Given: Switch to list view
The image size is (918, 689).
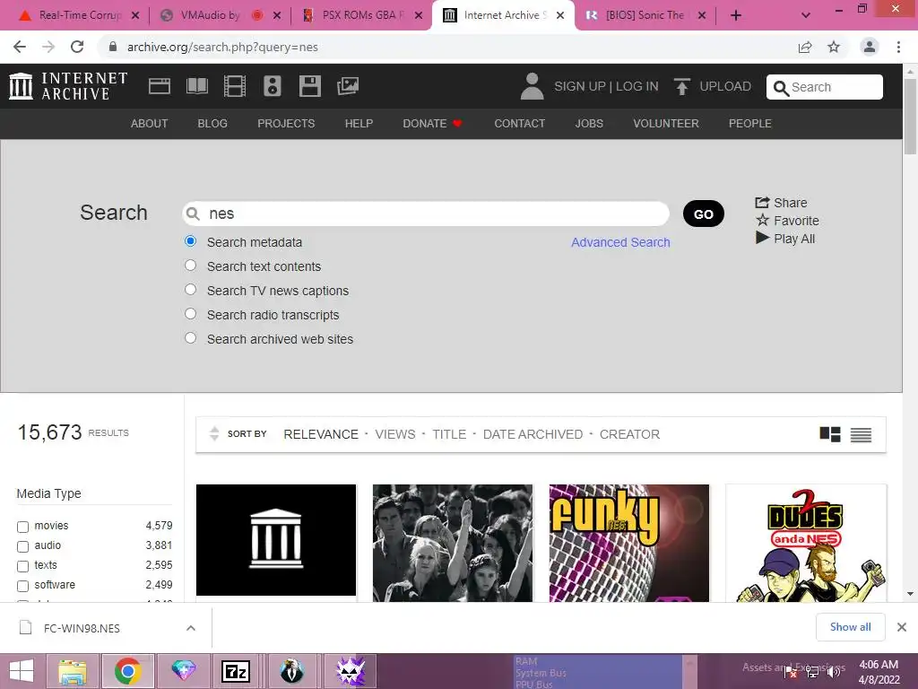Looking at the screenshot, I should [861, 435].
